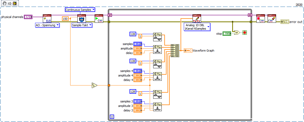Click the orange tunnel on loop's left border

pyautogui.click(x=109, y=85)
